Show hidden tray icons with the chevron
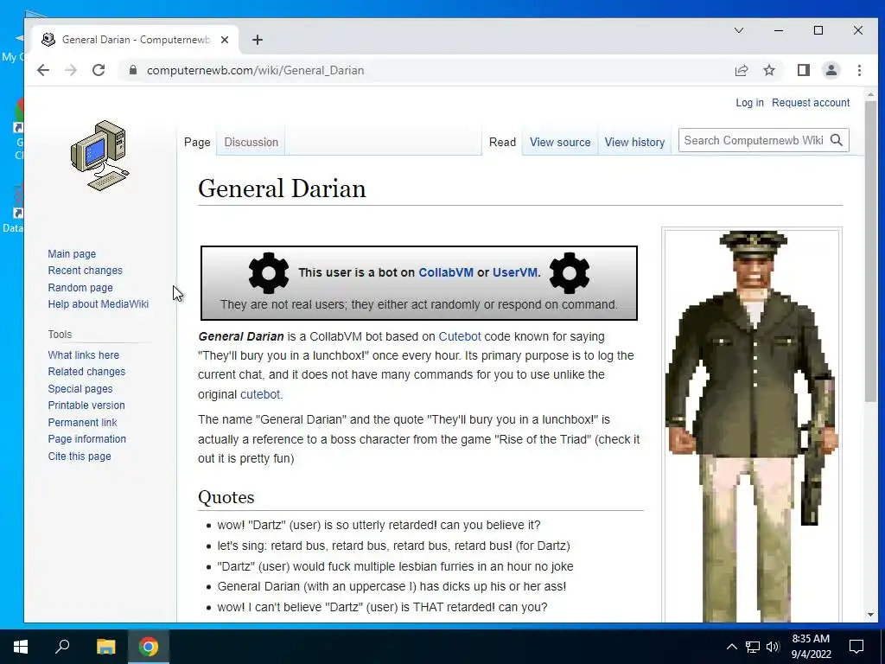885x664 pixels. tap(731, 647)
